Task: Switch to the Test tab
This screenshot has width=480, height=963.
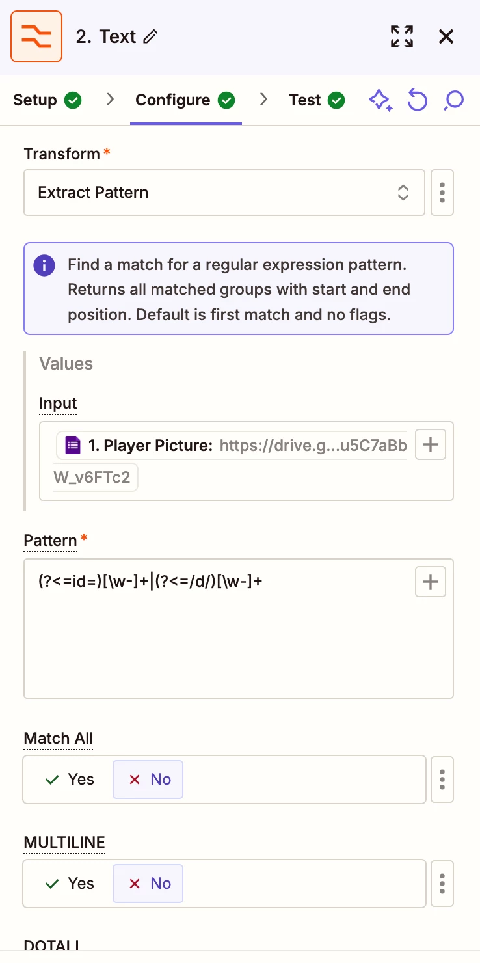Action: [x=316, y=100]
